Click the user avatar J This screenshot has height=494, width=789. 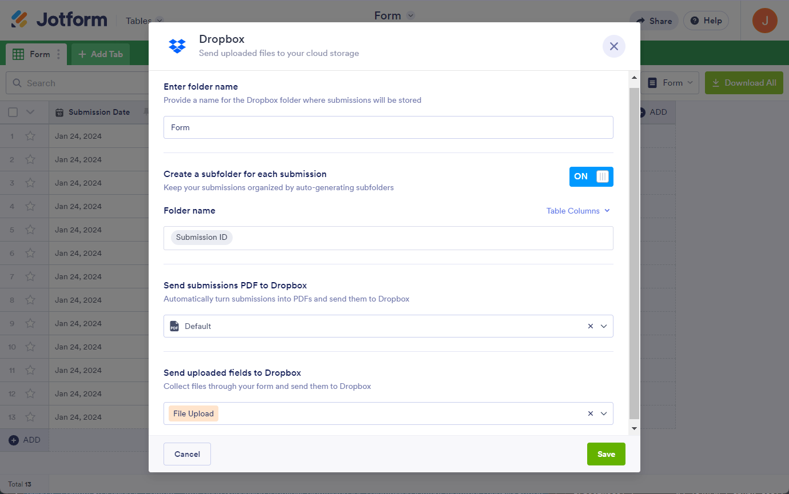(764, 21)
